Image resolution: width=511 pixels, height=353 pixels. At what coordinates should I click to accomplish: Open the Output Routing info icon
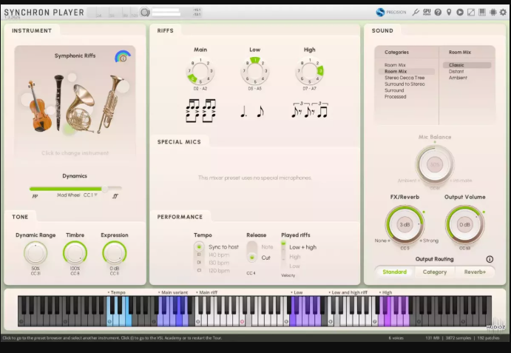490,259
